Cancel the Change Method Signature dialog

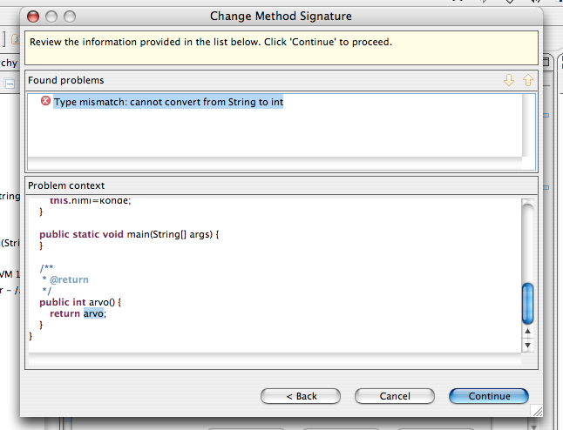click(x=395, y=396)
